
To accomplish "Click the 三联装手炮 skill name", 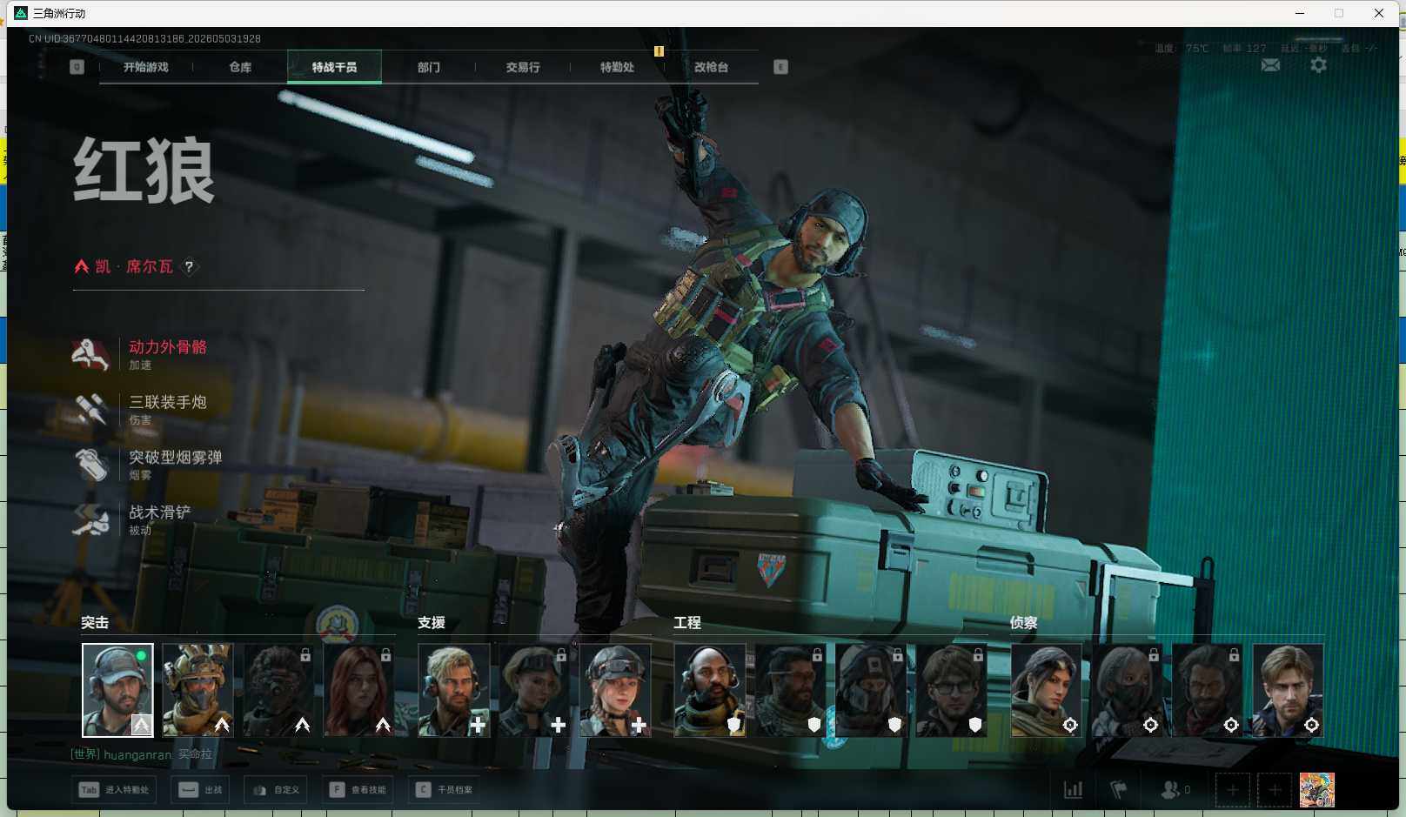I will click(x=168, y=402).
